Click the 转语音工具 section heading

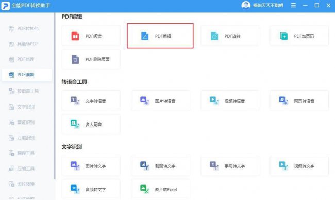[74, 82]
